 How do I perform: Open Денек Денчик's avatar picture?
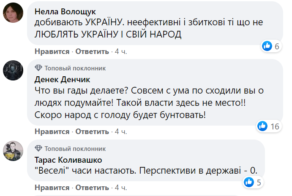pyautogui.click(x=13, y=70)
